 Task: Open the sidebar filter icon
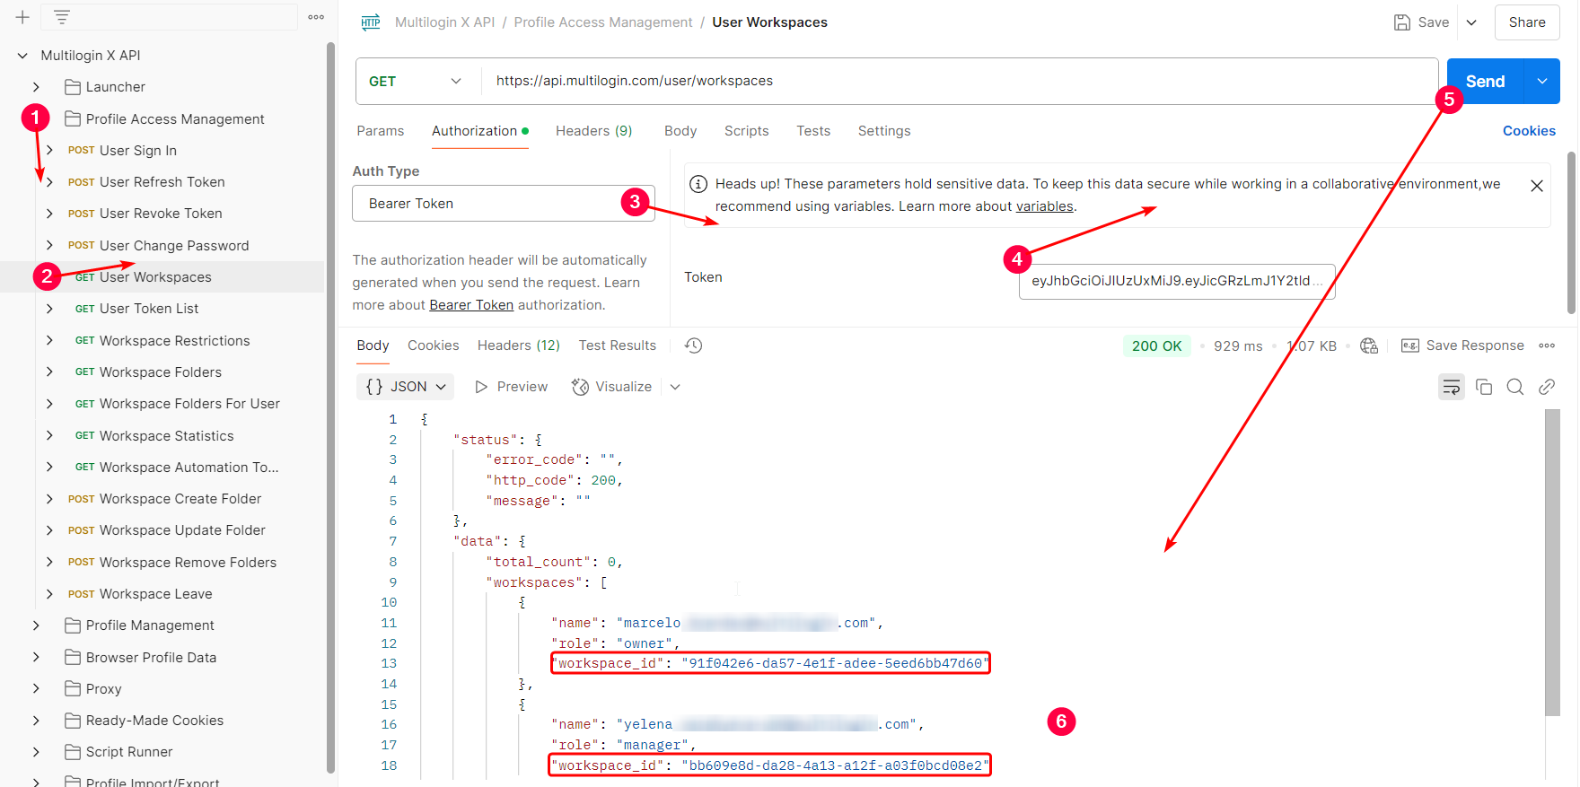(x=61, y=17)
